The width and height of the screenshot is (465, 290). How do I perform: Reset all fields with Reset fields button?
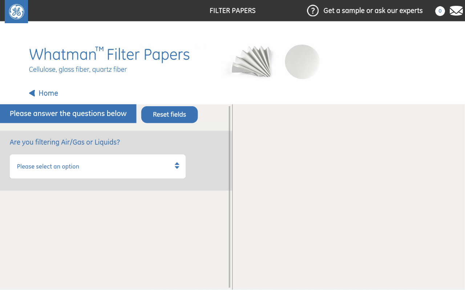click(x=169, y=115)
